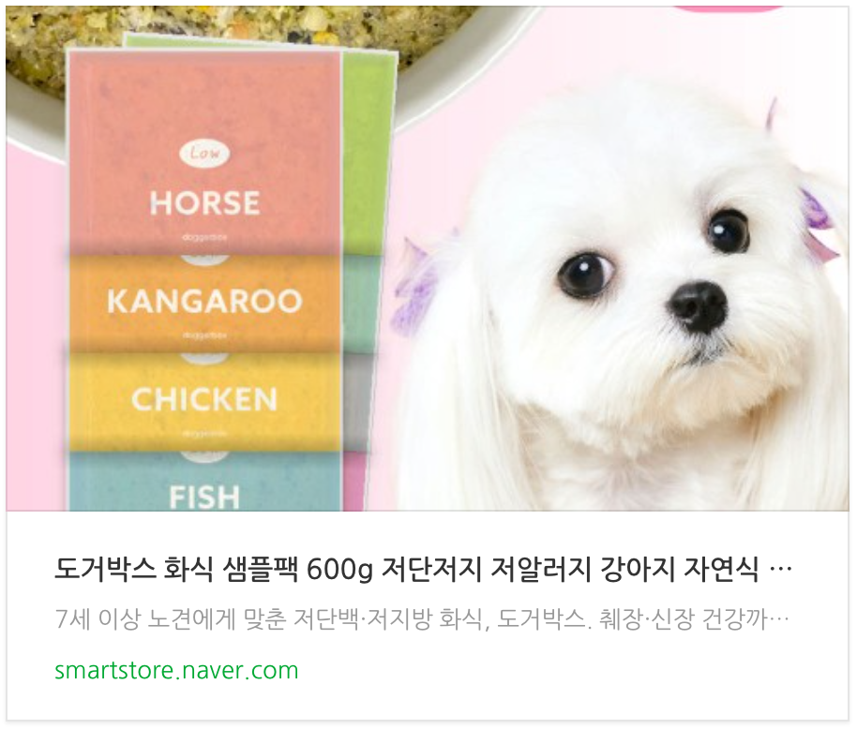Open the smartstore.naver.com link
Screen dimensions: 857x729
pyautogui.click(x=176, y=670)
